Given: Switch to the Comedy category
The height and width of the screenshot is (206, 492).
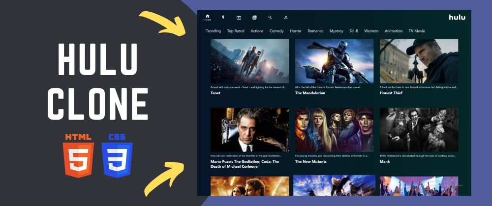Looking at the screenshot, I should coord(277,31).
